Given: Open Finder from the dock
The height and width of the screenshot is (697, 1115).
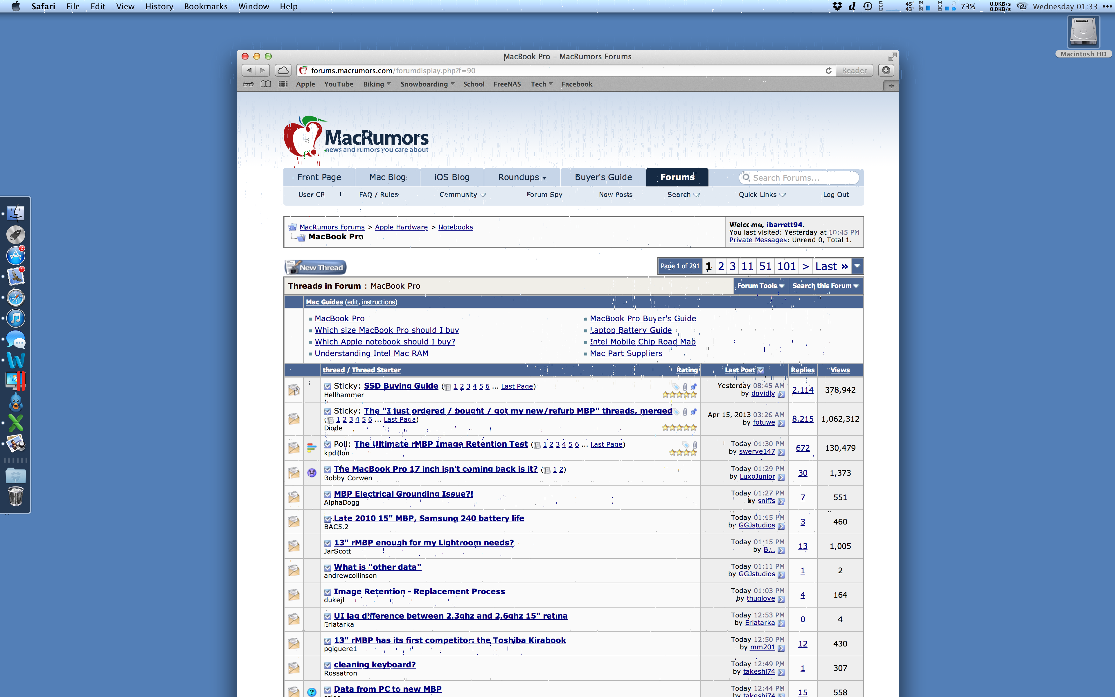Looking at the screenshot, I should [x=16, y=213].
